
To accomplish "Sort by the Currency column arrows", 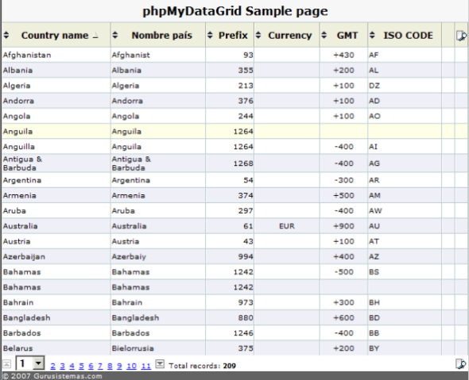I will click(258, 35).
